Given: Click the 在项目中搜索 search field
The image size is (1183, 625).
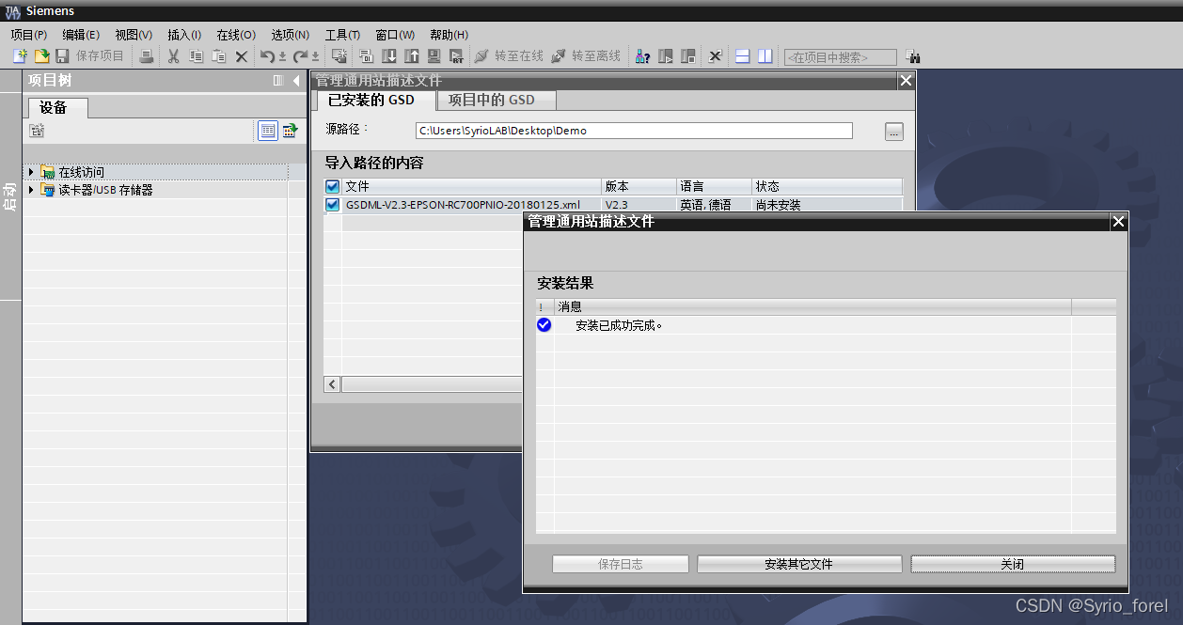Looking at the screenshot, I should coord(840,57).
